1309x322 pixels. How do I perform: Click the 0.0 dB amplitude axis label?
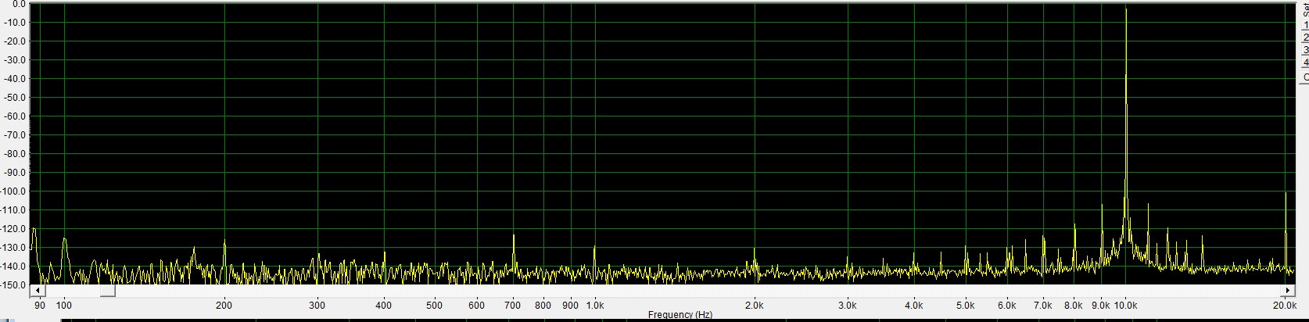[16, 4]
